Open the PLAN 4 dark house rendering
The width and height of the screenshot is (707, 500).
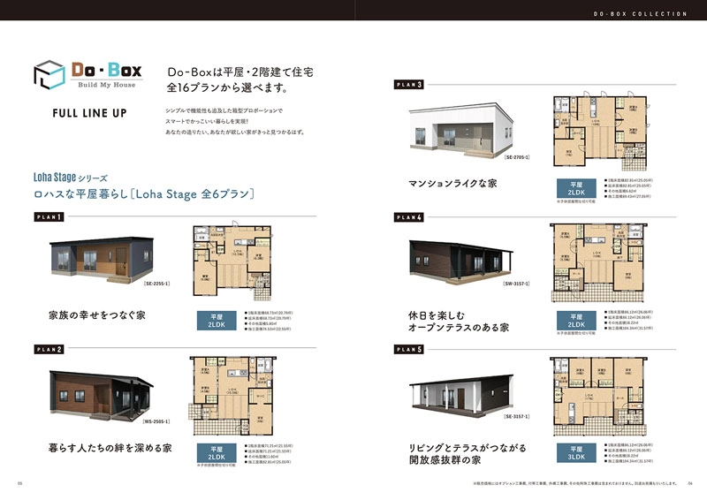click(460, 262)
